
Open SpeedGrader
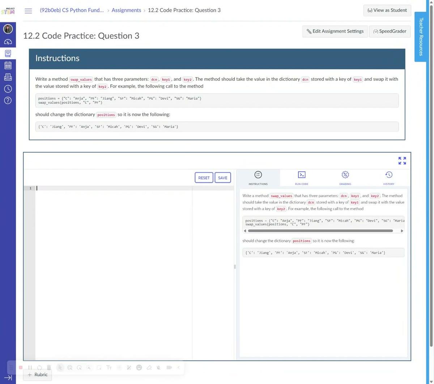coord(390,31)
